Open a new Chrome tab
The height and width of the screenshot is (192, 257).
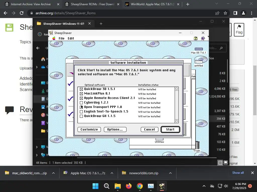pyautogui.click(x=188, y=4)
